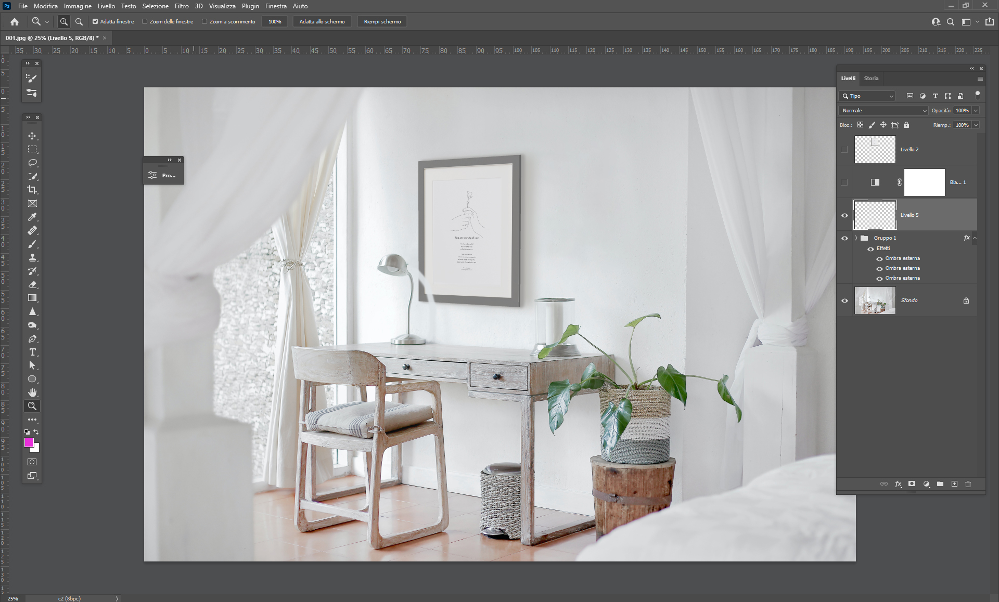Image resolution: width=999 pixels, height=602 pixels.
Task: Show the Livello 2 layer
Action: (844, 150)
